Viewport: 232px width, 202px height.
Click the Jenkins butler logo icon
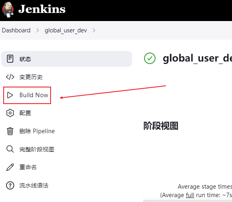click(x=8, y=10)
